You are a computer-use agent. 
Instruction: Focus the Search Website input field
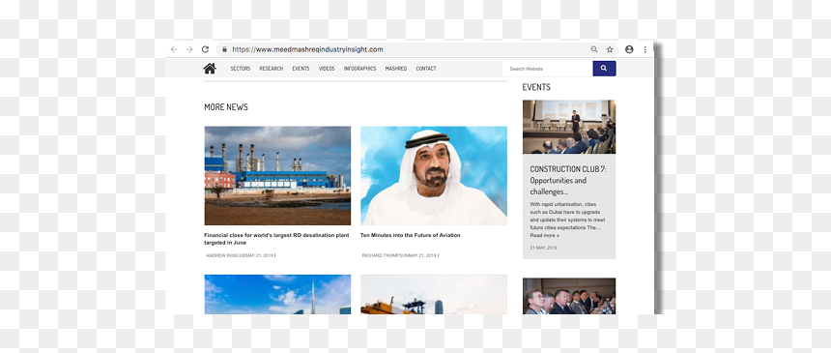(x=548, y=69)
